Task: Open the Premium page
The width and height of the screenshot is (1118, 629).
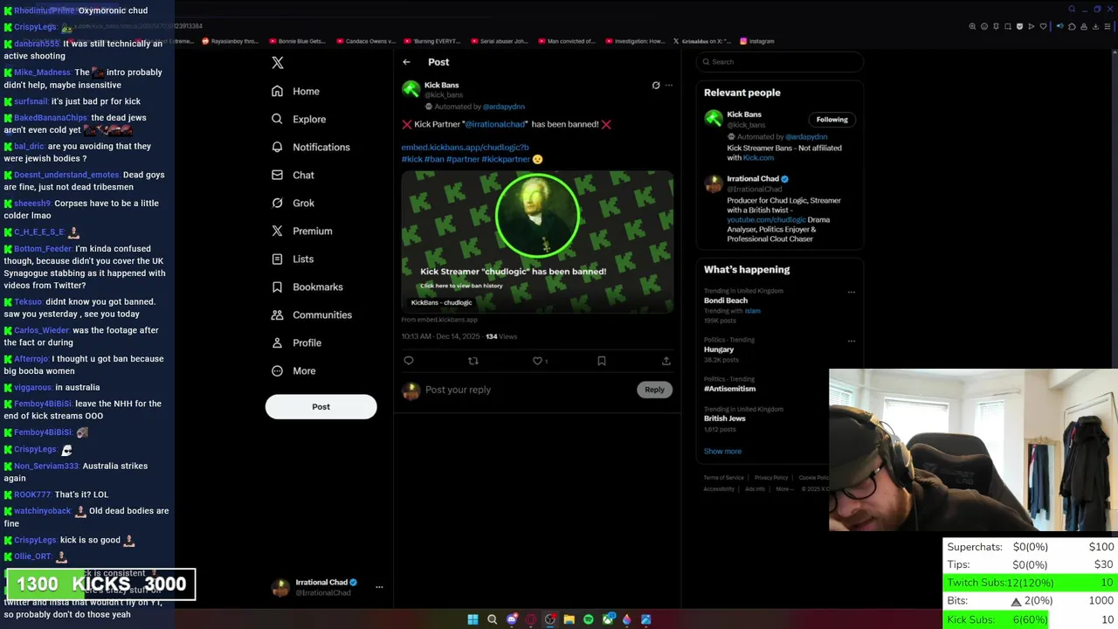Action: click(x=301, y=231)
